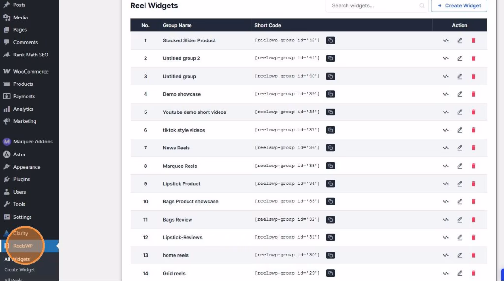Copy shortcode for home reels
The image size is (504, 281).
[330, 255]
